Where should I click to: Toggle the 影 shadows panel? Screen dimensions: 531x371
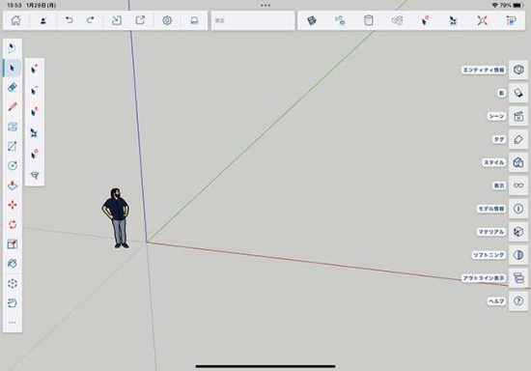[x=518, y=93]
